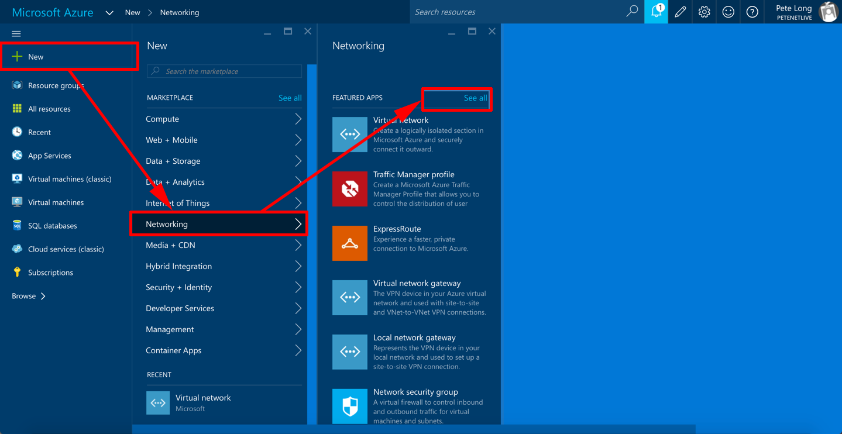Click the Virtual machines (classic) monitor icon
The image size is (842, 434).
17,179
